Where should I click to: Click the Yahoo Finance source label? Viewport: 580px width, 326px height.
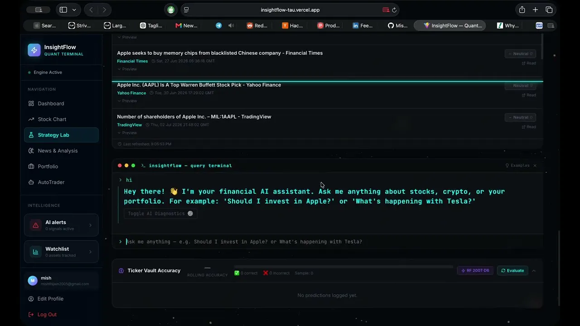pos(131,93)
